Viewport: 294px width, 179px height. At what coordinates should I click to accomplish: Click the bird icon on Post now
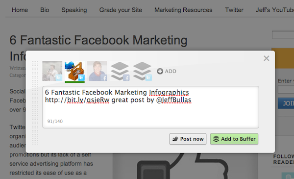[x=175, y=139]
